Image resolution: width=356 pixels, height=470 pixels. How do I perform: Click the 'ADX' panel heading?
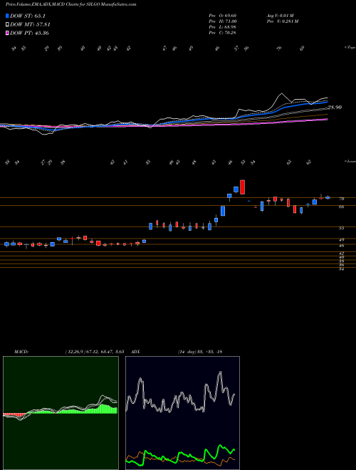click(136, 352)
